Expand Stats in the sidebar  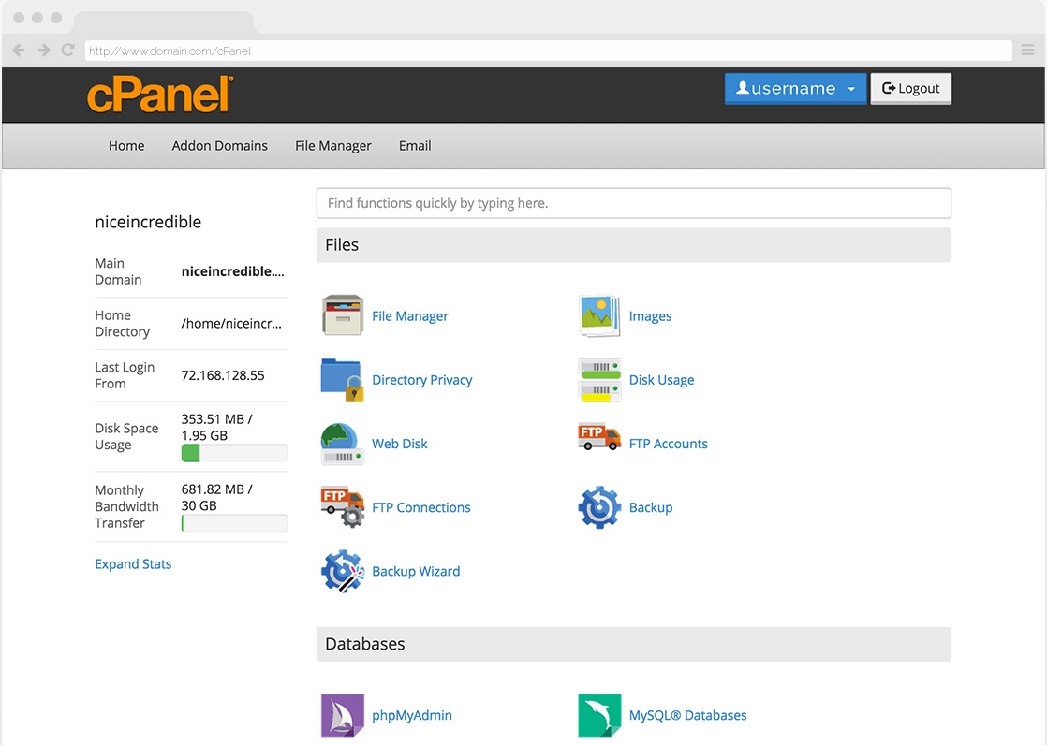coord(133,564)
